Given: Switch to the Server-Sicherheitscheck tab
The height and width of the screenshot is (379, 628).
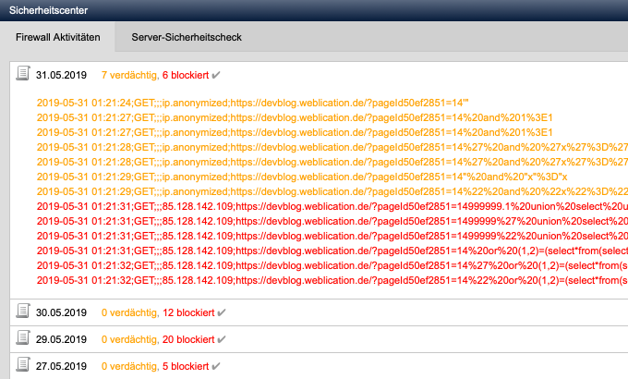Looking at the screenshot, I should tap(187, 37).
